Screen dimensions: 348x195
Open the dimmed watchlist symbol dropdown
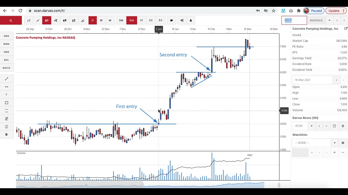point(312,152)
